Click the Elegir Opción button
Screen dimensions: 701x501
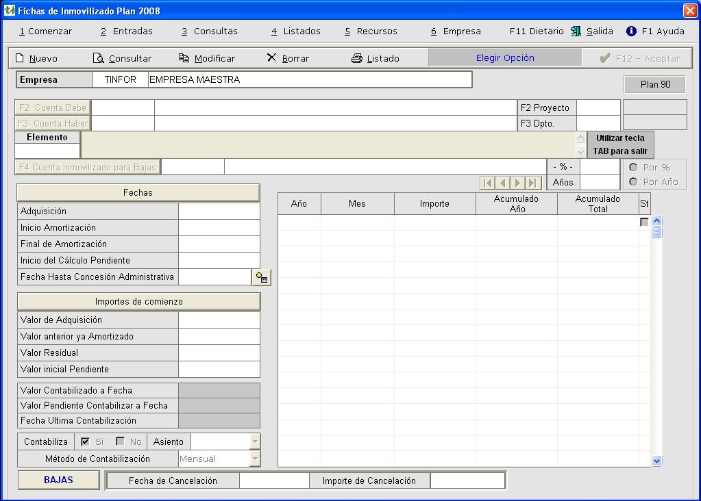(505, 57)
